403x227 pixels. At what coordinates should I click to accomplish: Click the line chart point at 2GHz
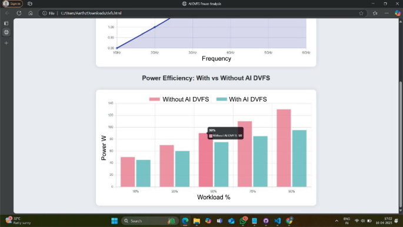(x=155, y=27)
